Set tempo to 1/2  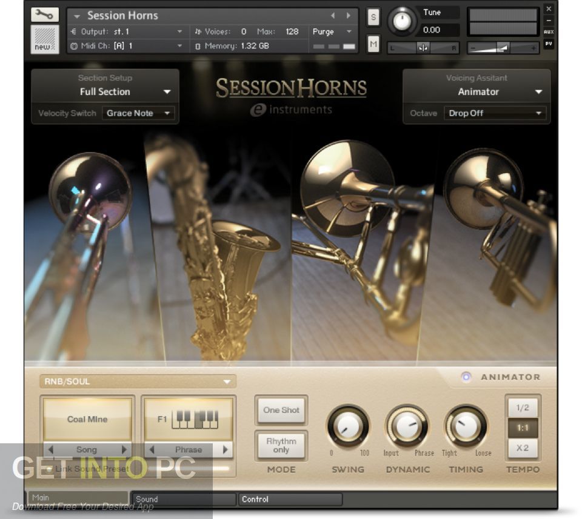[x=522, y=408]
